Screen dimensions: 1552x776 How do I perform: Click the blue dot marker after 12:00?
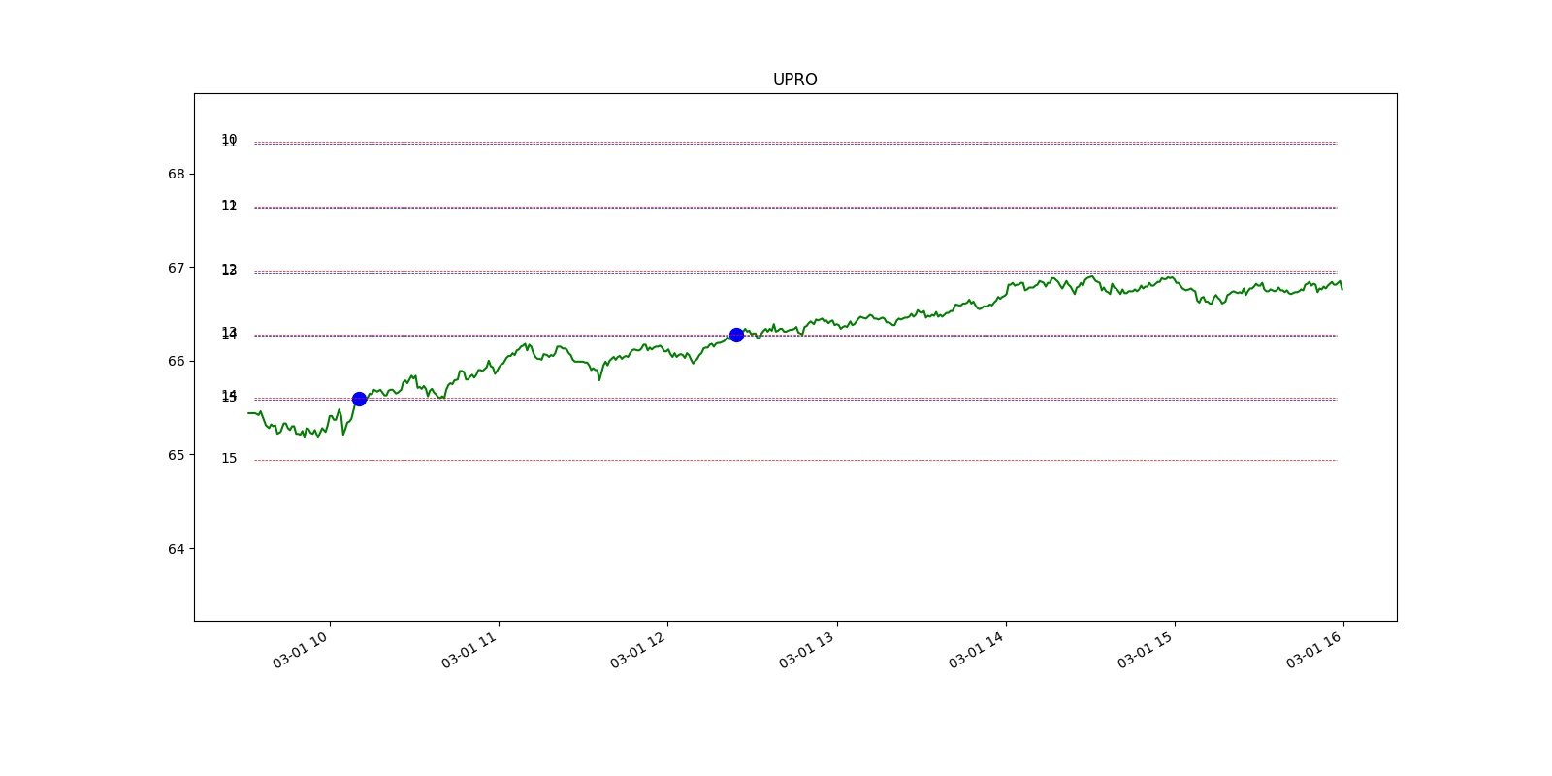736,335
